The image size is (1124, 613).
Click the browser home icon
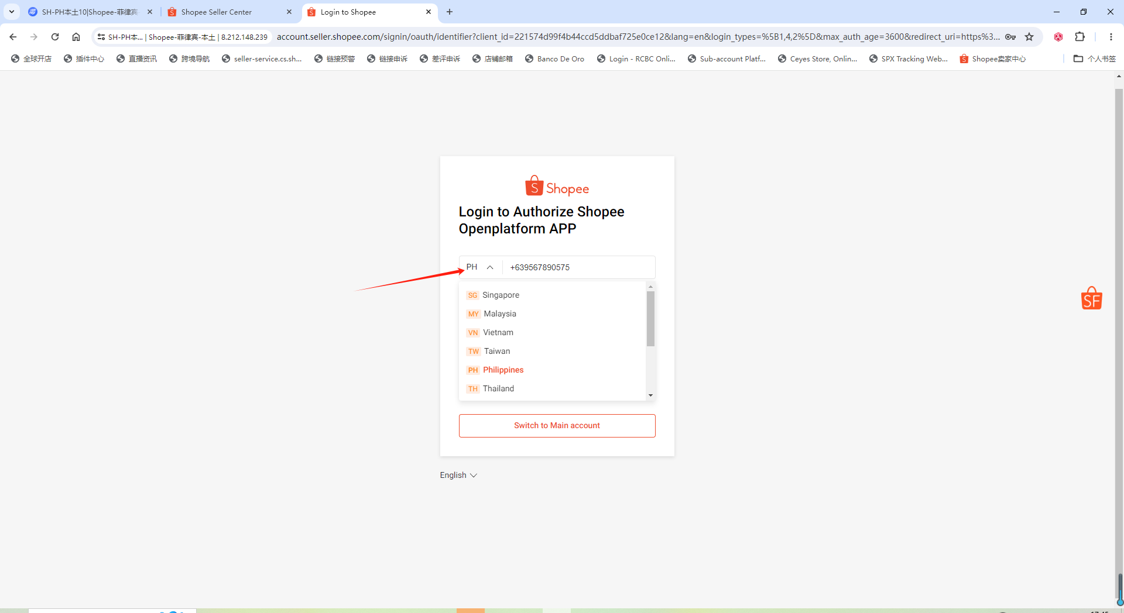tap(76, 37)
